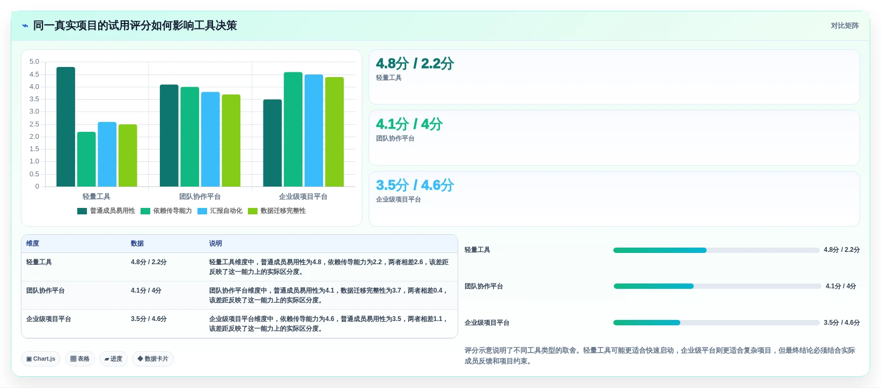Click the 轻量工具 label beside the progress bar
This screenshot has width=881, height=388.
click(478, 250)
